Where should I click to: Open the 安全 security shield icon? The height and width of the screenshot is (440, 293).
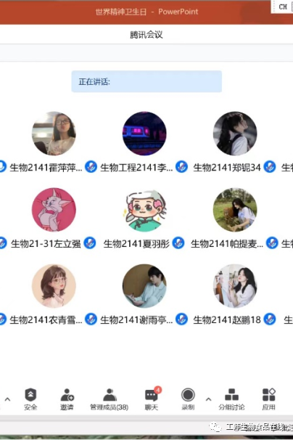point(30,399)
